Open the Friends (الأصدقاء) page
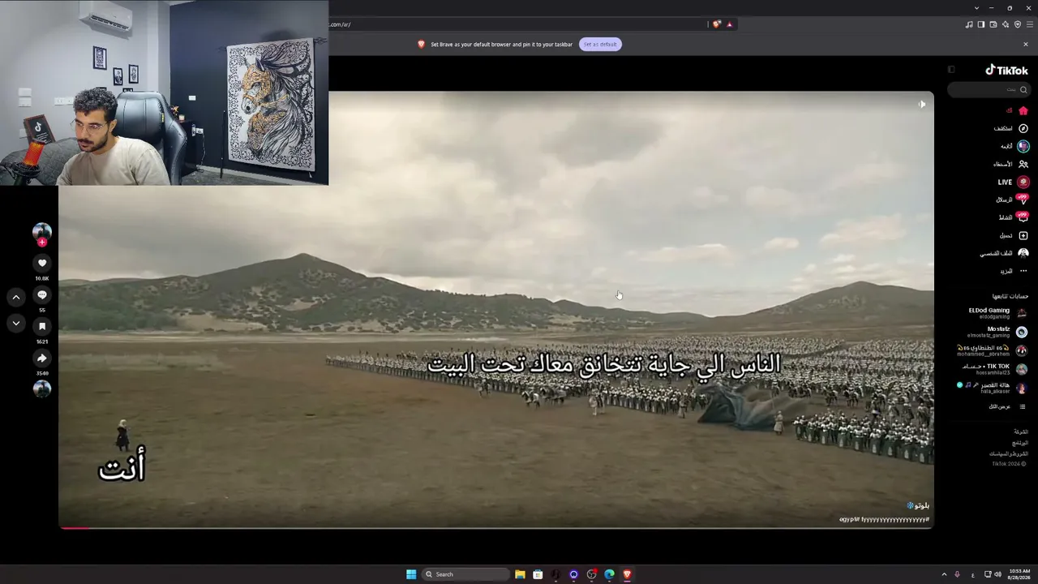 [x=1011, y=164]
